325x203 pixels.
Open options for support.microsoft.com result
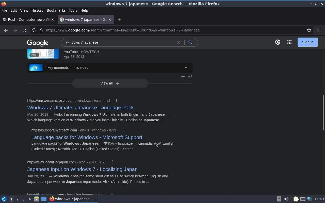(125, 130)
